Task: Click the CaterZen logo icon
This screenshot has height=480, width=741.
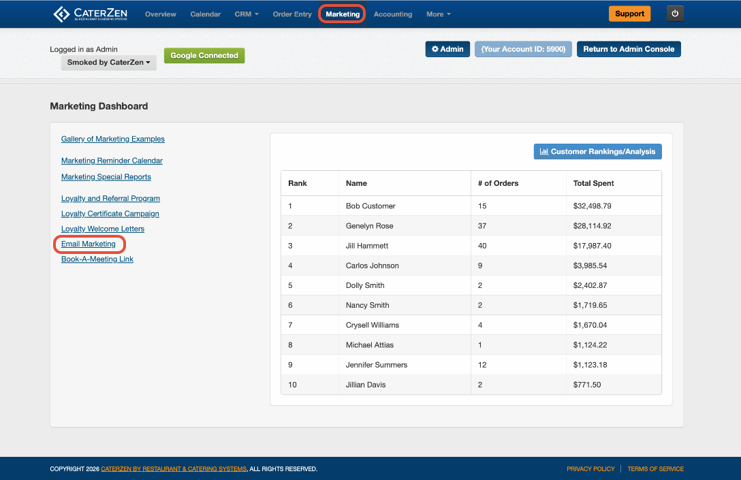Action: (61, 14)
